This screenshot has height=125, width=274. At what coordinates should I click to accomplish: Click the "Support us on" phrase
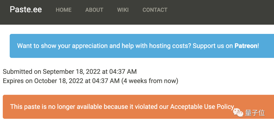pos(213,46)
